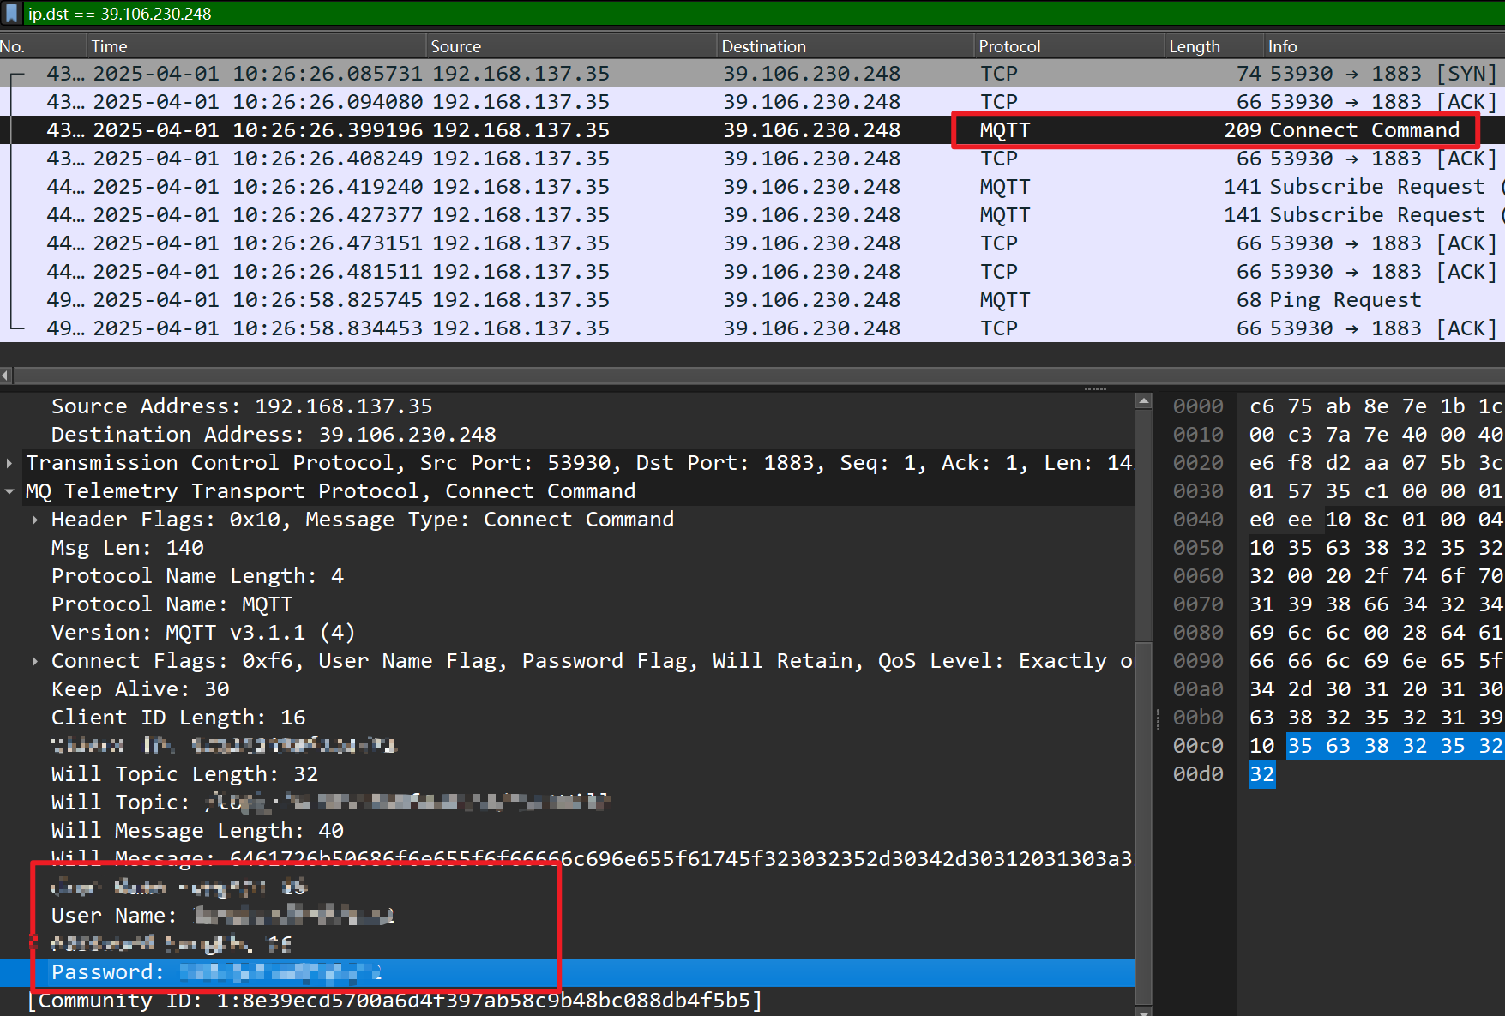Sort packets by the Source column header
1505x1016 pixels.
coord(570,46)
